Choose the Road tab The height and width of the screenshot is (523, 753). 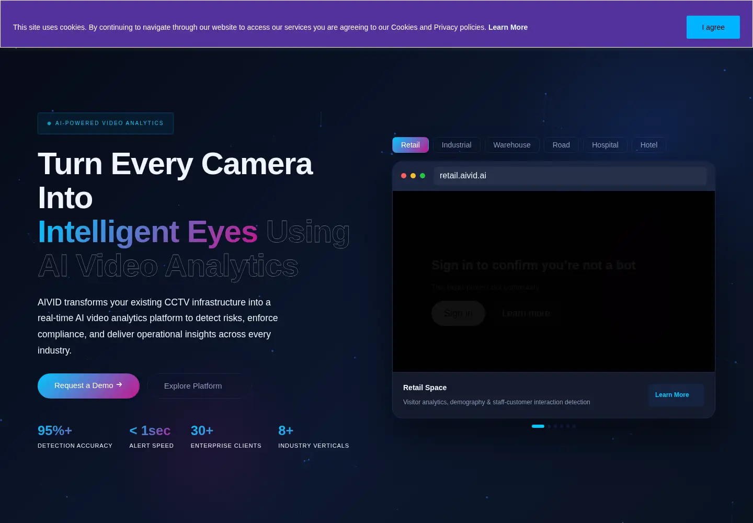[x=561, y=145]
